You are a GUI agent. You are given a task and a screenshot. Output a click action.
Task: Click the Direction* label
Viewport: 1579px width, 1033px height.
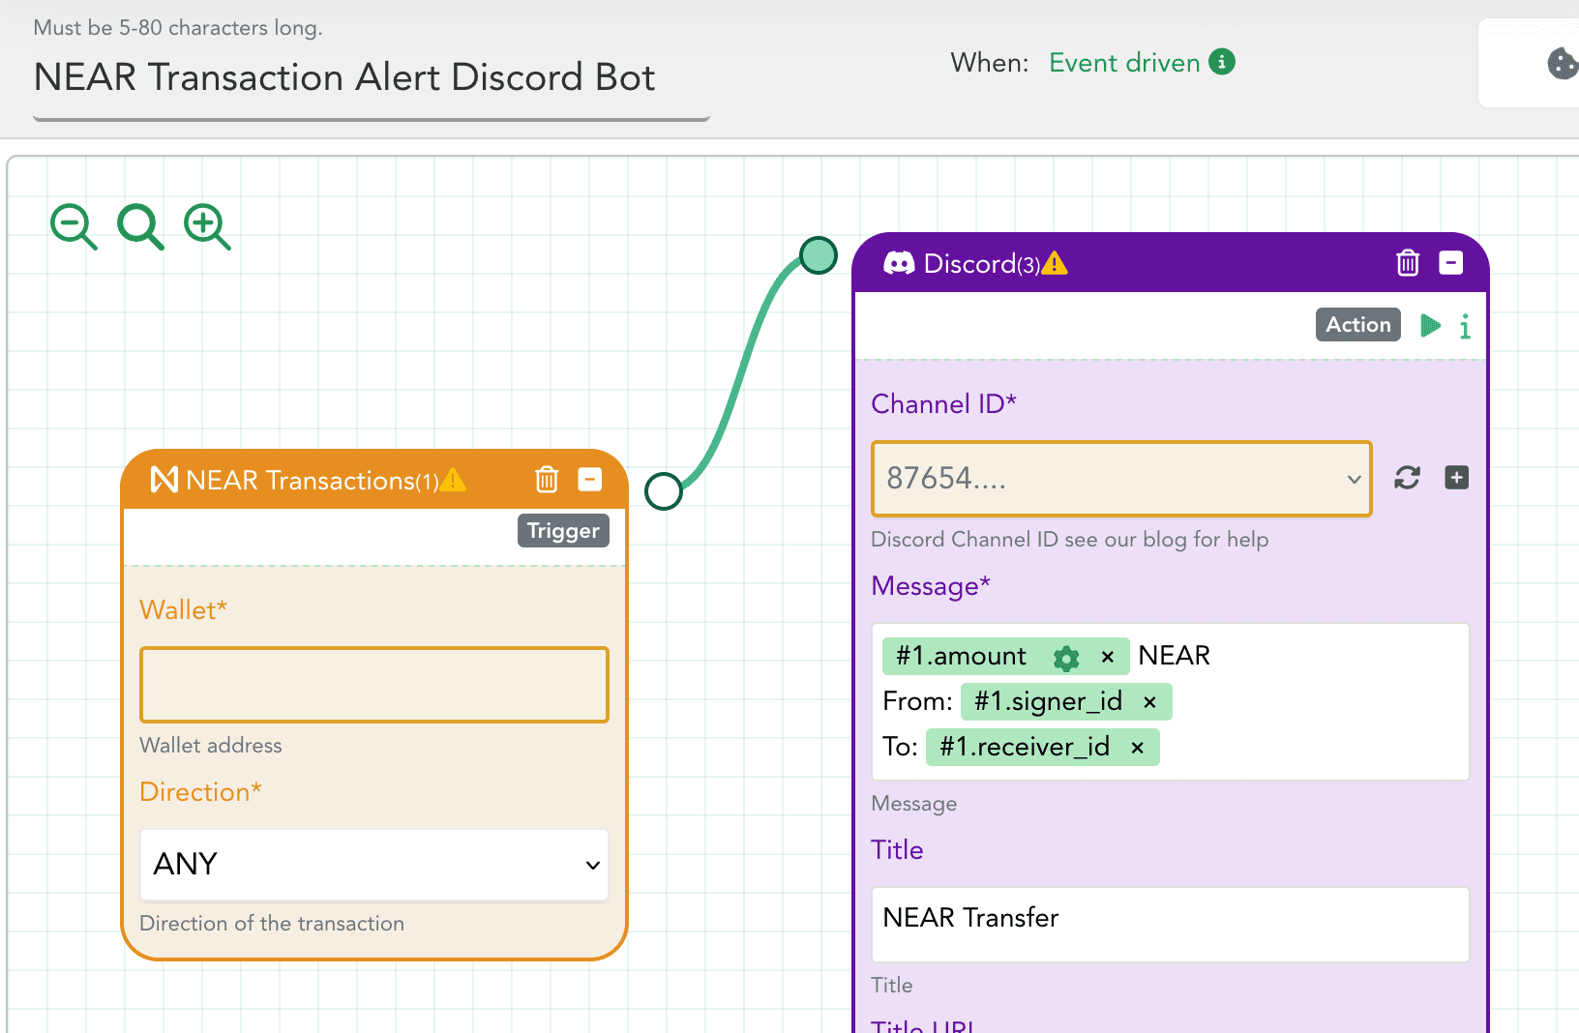coord(200,791)
